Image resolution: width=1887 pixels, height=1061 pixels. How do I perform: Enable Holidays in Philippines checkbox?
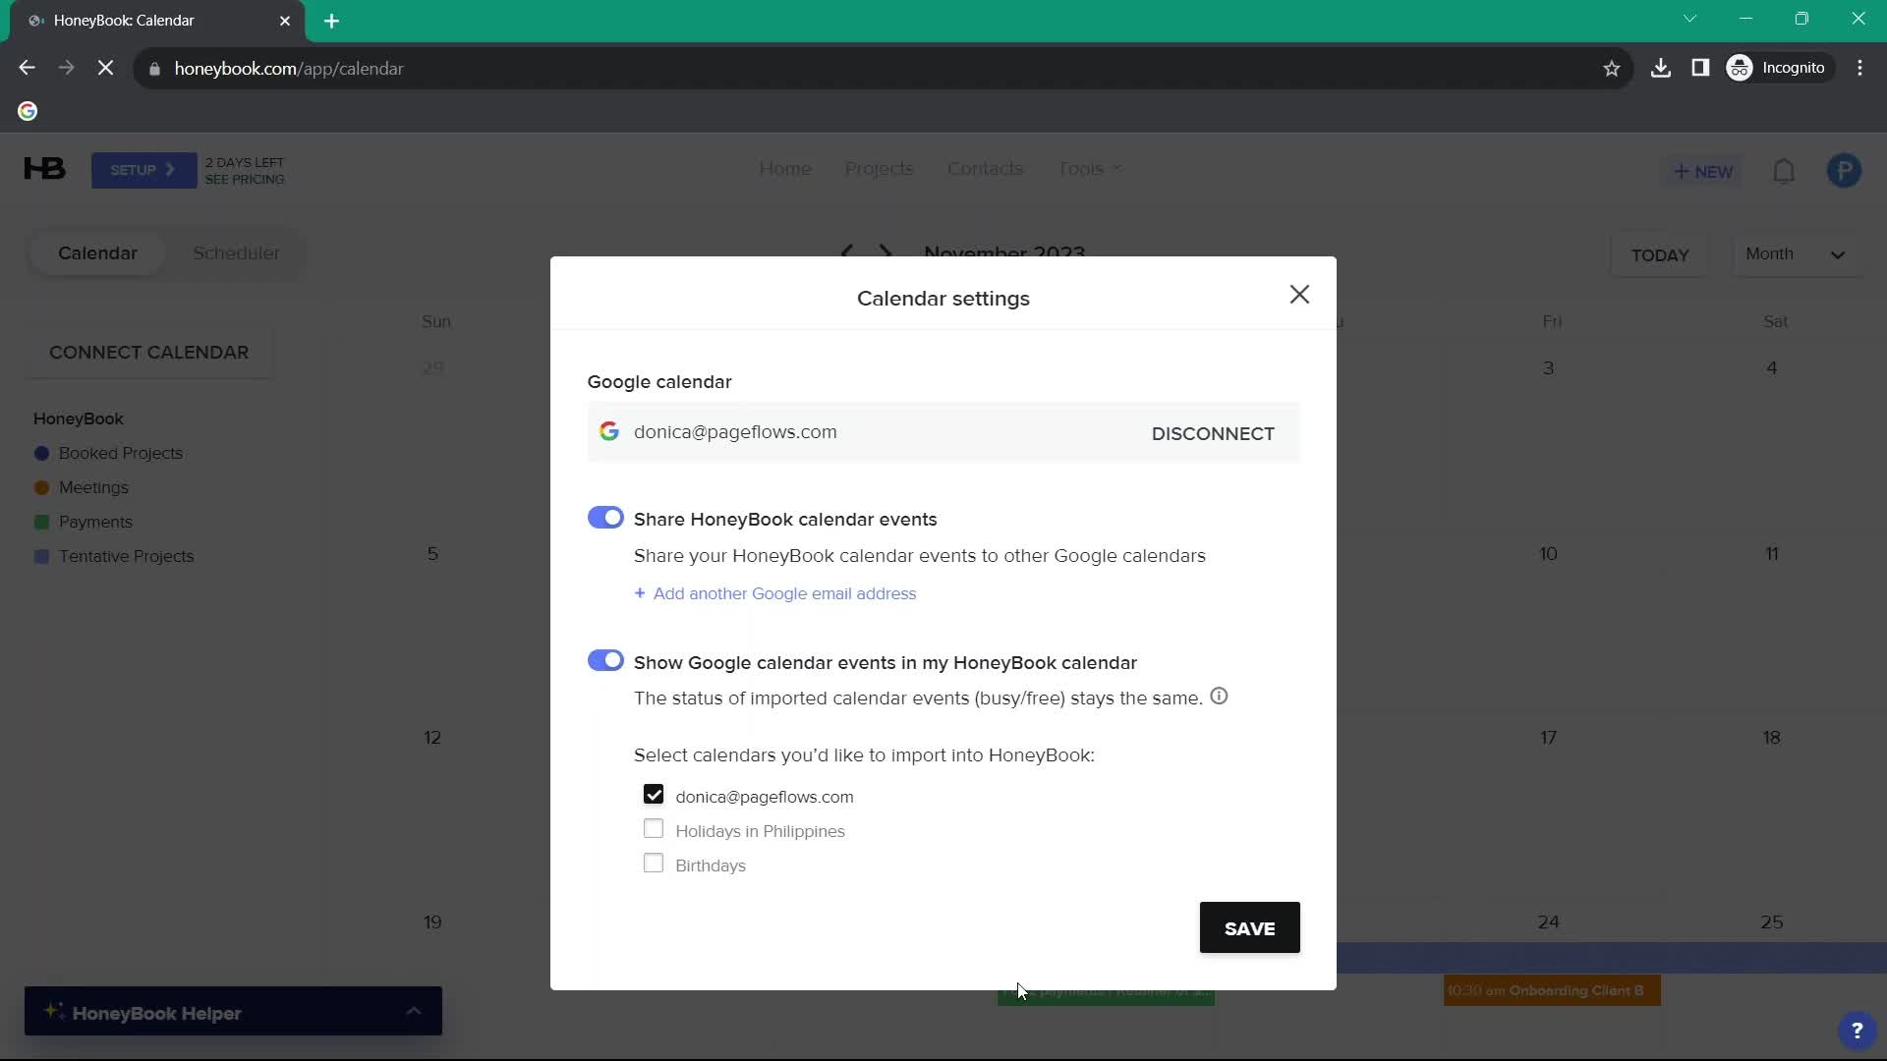tap(655, 830)
